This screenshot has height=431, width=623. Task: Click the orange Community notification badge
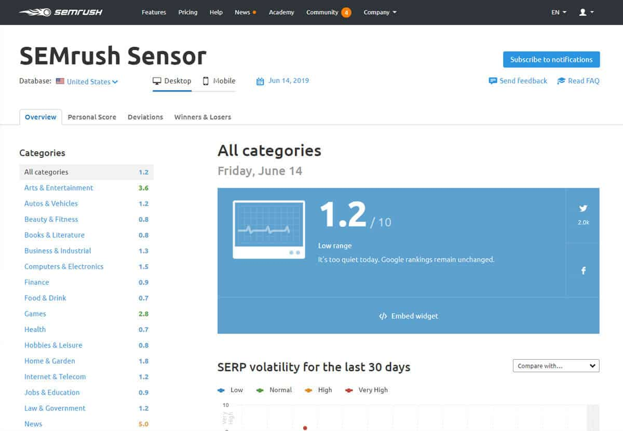pyautogui.click(x=346, y=12)
